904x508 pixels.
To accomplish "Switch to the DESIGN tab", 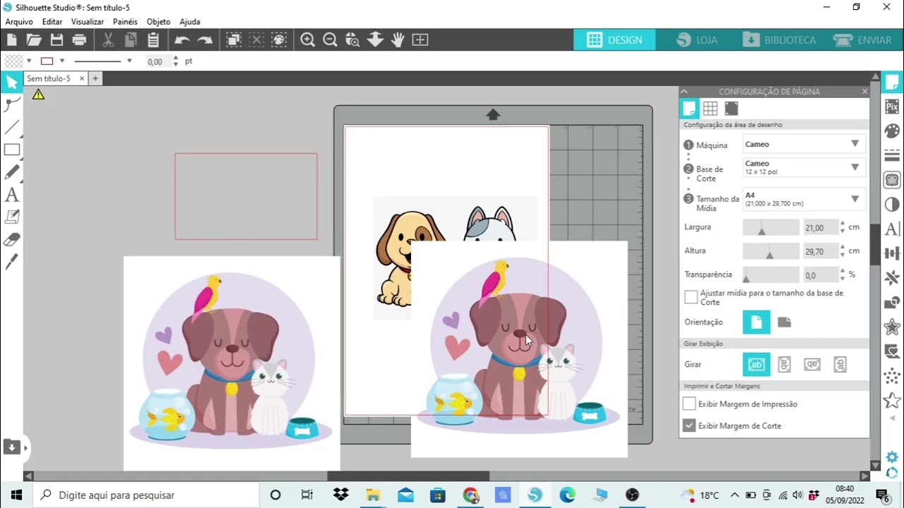I will 614,40.
